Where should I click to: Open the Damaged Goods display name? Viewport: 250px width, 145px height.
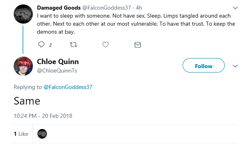pyautogui.click(x=59, y=8)
